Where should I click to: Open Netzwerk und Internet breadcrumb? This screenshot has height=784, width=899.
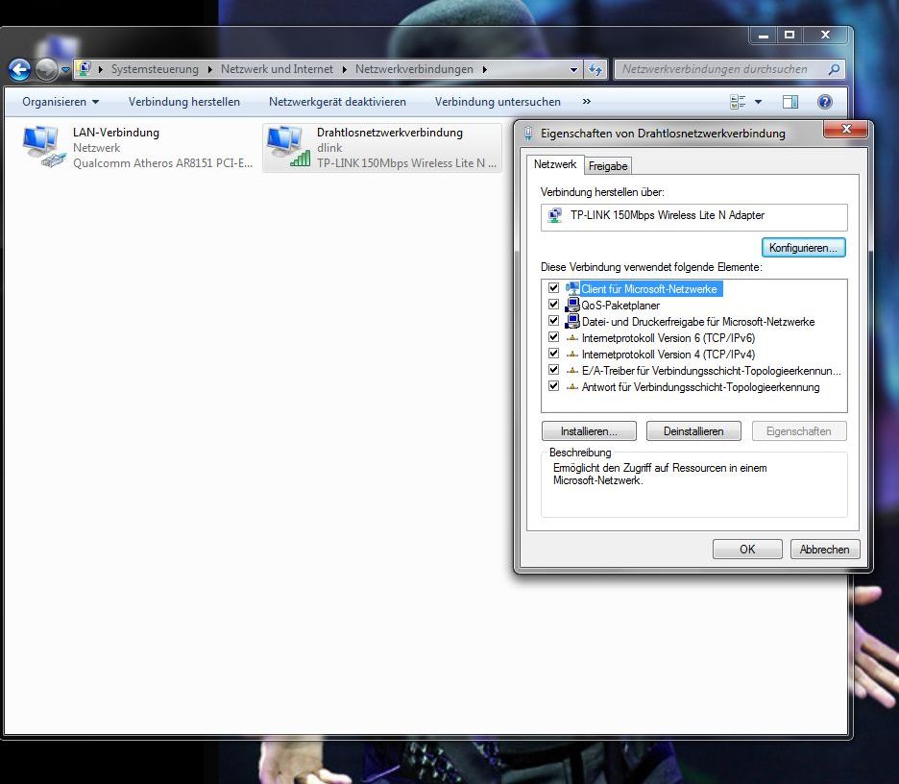[277, 69]
